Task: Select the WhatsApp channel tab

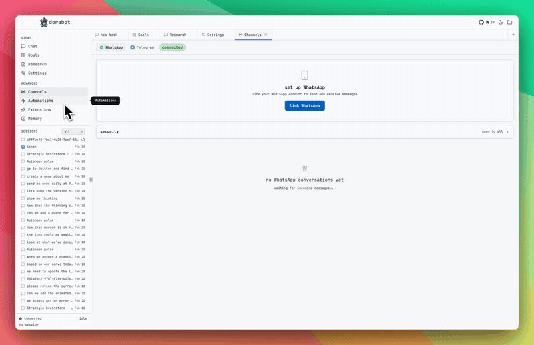Action: coord(111,47)
